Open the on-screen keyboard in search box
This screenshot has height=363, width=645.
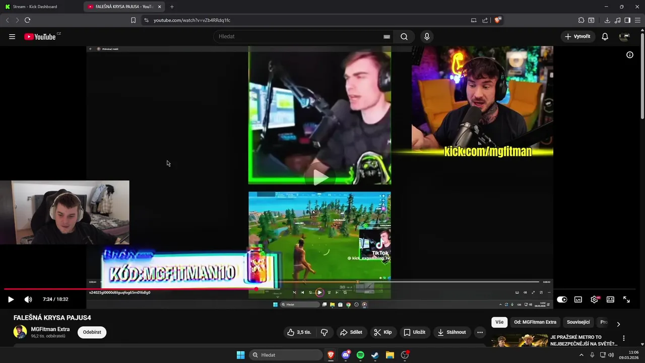tap(386, 36)
